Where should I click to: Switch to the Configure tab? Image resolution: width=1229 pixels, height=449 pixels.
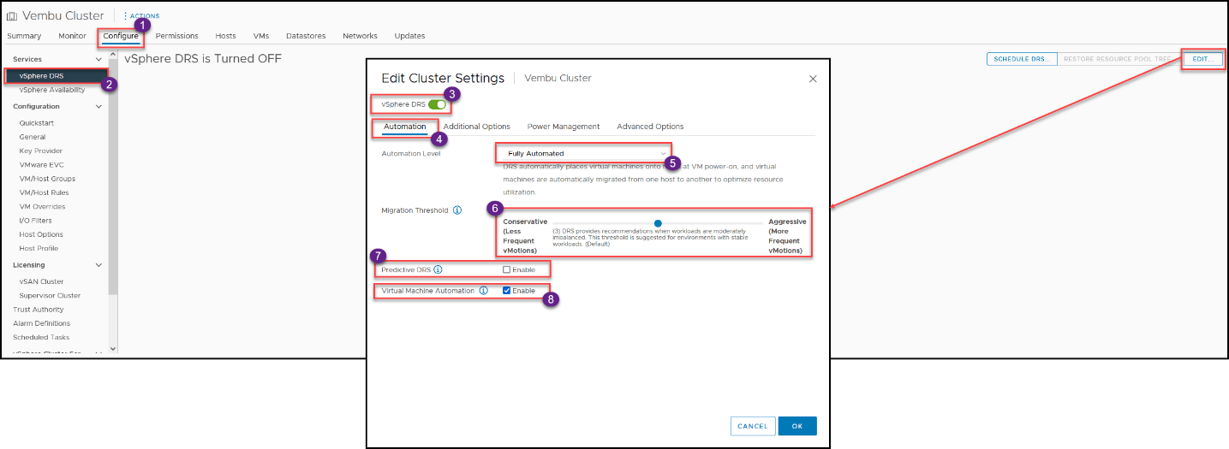pos(121,36)
